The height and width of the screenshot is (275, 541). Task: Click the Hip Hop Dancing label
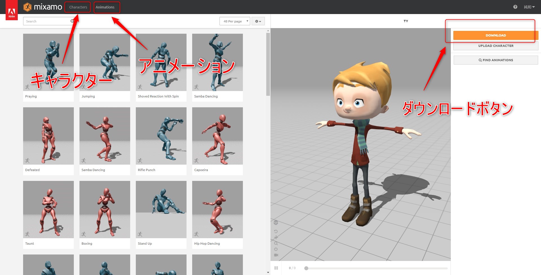[207, 244]
